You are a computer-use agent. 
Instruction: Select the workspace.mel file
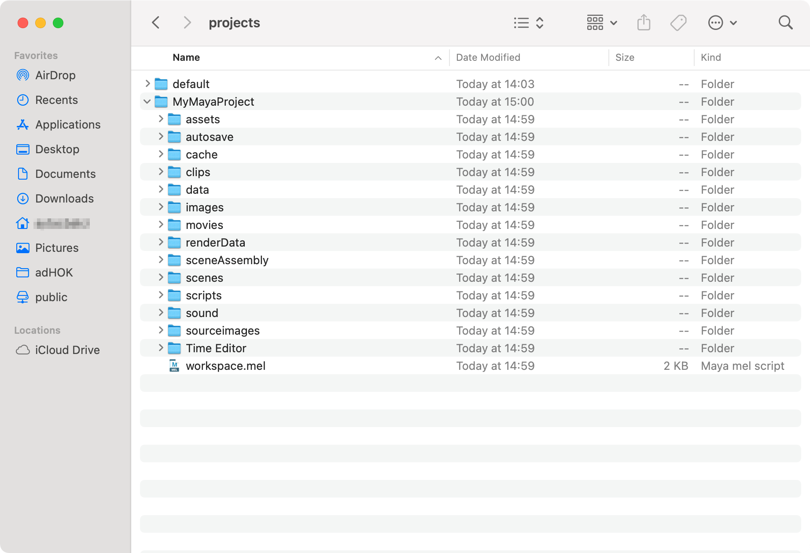coord(225,365)
